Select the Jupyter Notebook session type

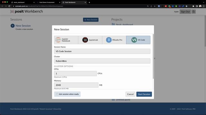coord(66,40)
